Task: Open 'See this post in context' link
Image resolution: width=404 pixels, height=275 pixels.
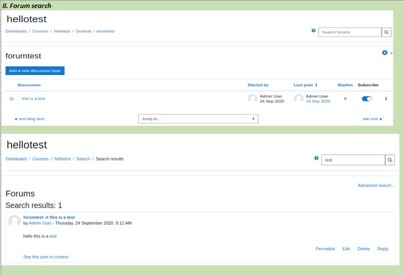Action: coord(46,257)
